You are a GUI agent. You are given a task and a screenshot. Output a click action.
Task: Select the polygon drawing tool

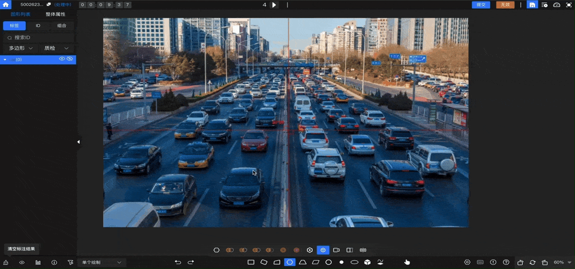tap(289, 262)
